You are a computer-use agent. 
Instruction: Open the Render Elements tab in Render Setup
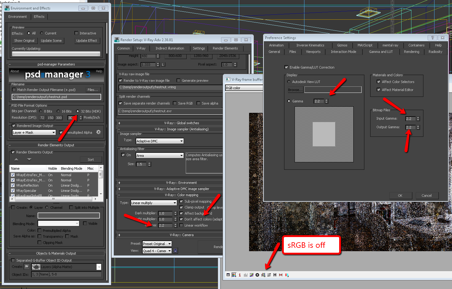(225, 48)
